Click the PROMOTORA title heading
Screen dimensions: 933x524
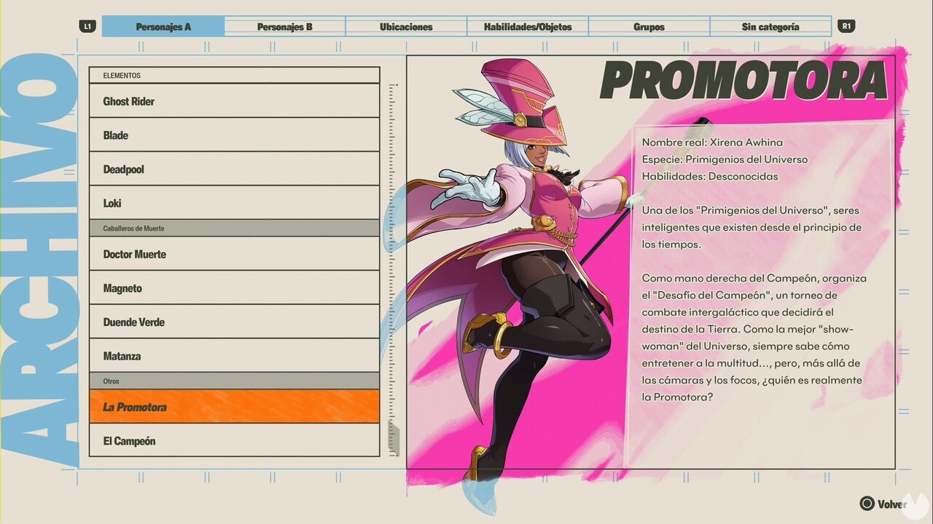(743, 80)
